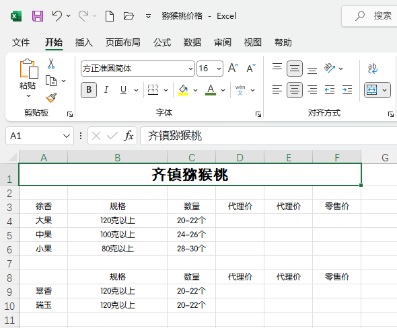Customize Quick Access Toolbar dropdown

[148, 16]
